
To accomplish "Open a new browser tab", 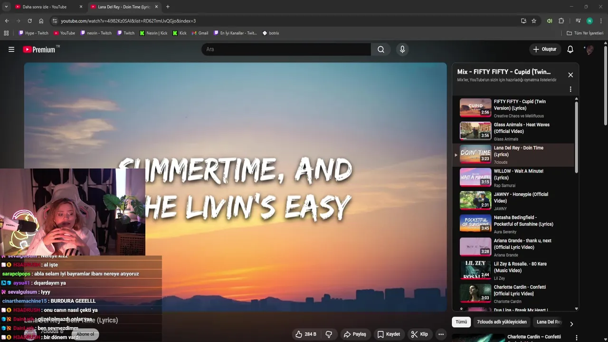I will tap(168, 7).
